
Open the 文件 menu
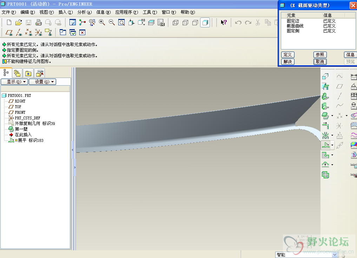(9, 12)
